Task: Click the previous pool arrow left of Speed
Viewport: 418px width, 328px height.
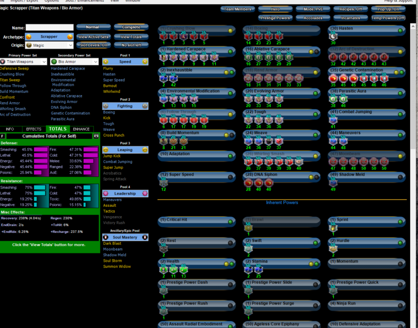Action: [x=106, y=61]
